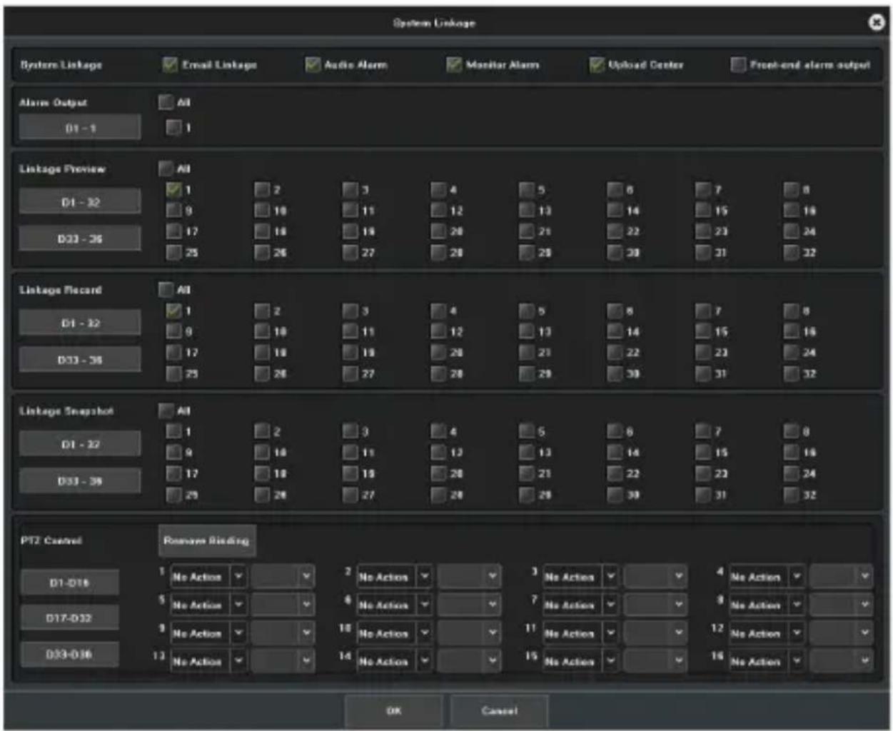Confirm settings with OK button
The image size is (893, 731).
(x=394, y=711)
